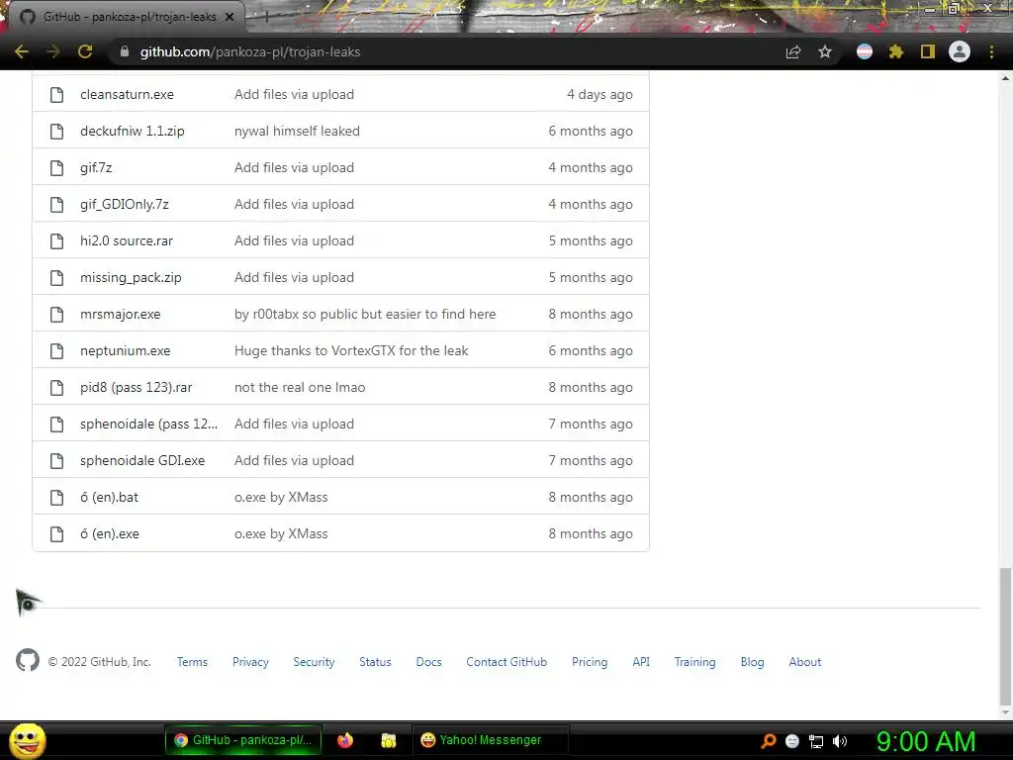Click footer Docs link

coord(429,662)
